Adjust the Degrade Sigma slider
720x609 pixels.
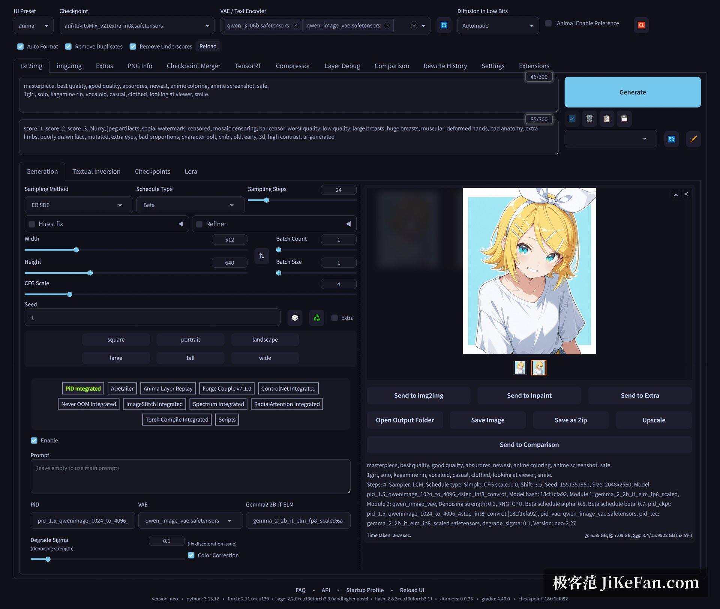click(x=107, y=559)
